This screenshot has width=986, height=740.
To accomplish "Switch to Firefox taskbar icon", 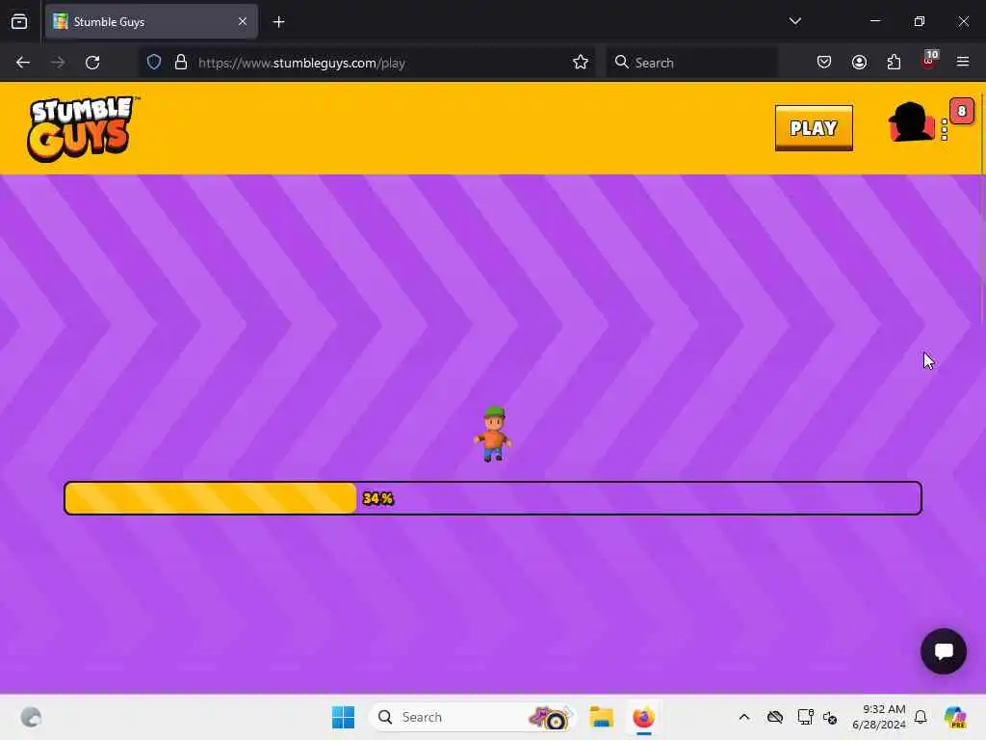I will point(643,717).
